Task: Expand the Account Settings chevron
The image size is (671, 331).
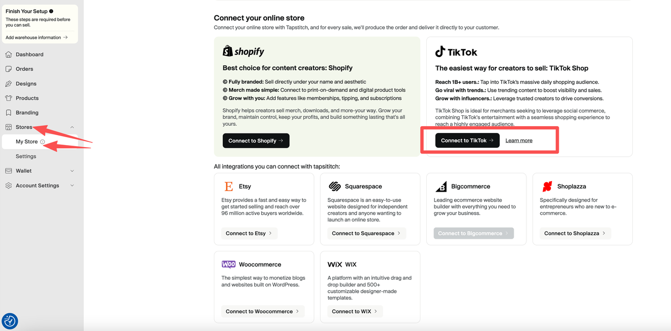Action: click(x=72, y=185)
